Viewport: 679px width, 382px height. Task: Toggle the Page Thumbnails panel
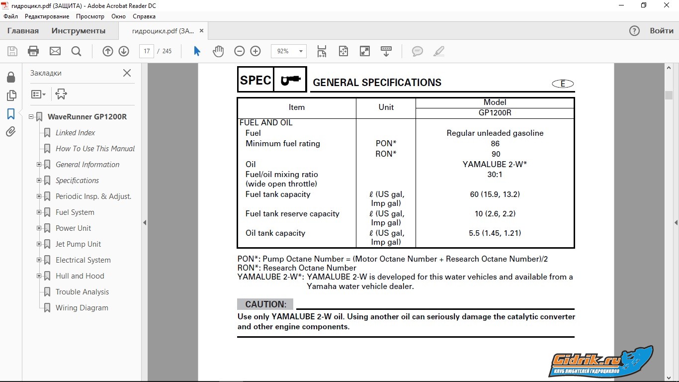point(11,95)
